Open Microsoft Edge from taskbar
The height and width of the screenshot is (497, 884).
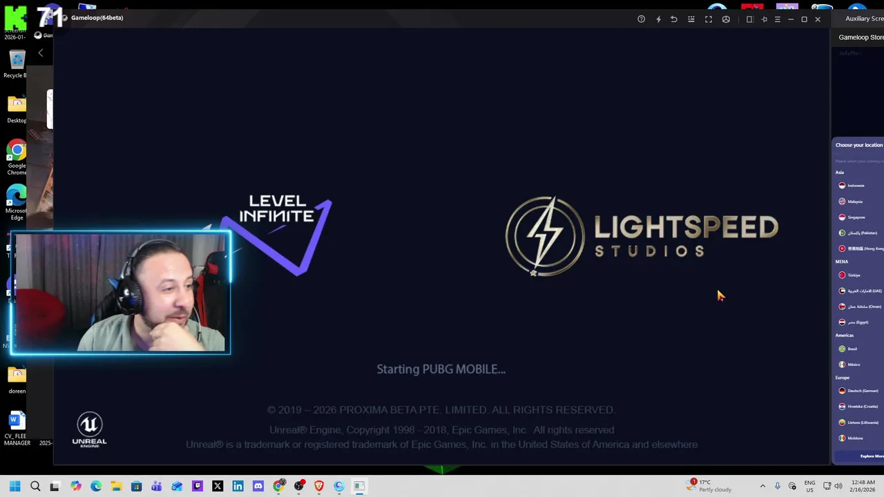96,486
